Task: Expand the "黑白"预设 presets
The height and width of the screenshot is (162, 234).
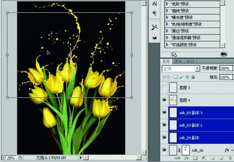Action: tap(167, 31)
